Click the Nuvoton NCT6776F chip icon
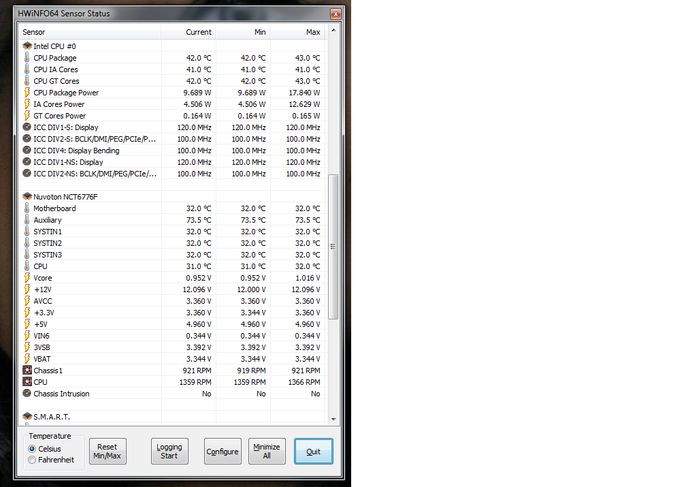686x487 pixels. coord(27,197)
